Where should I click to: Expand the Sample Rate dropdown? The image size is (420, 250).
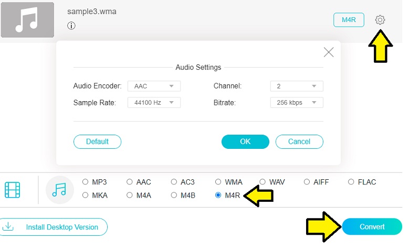pos(154,103)
